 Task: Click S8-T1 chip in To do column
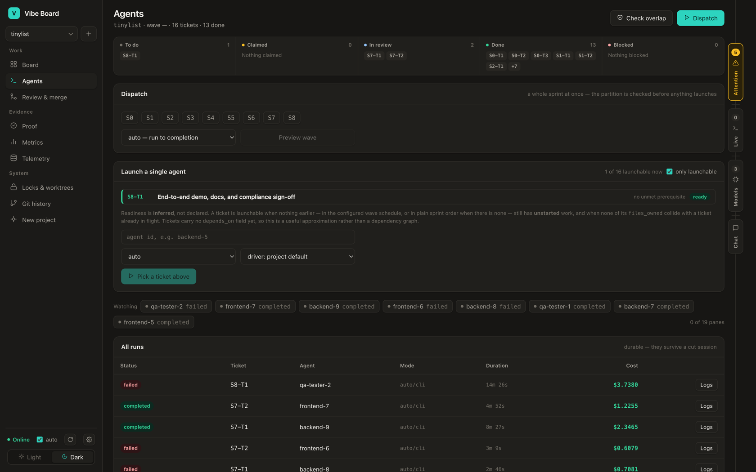point(130,55)
